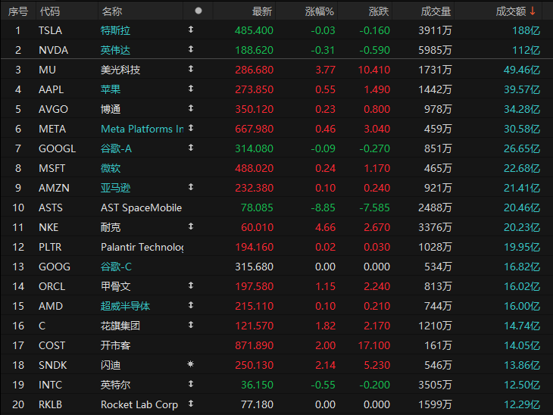Click the up-down arrow icon in NVDA row

tap(191, 49)
